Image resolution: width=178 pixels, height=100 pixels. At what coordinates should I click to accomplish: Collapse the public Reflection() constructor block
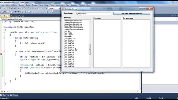tap(4, 38)
